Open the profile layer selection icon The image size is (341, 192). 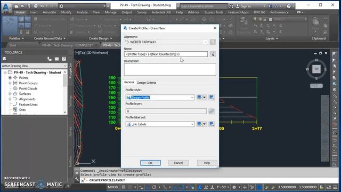pos(212,111)
